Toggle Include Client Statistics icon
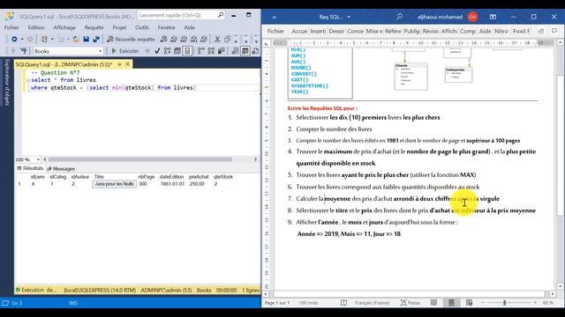565x317 pixels. [222, 51]
